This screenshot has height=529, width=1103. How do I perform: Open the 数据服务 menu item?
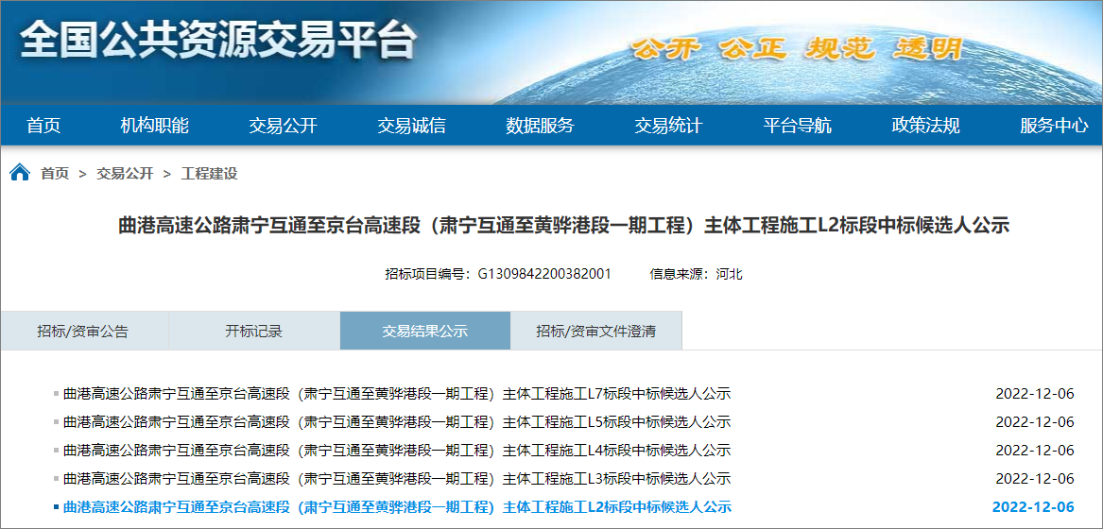pos(540,126)
